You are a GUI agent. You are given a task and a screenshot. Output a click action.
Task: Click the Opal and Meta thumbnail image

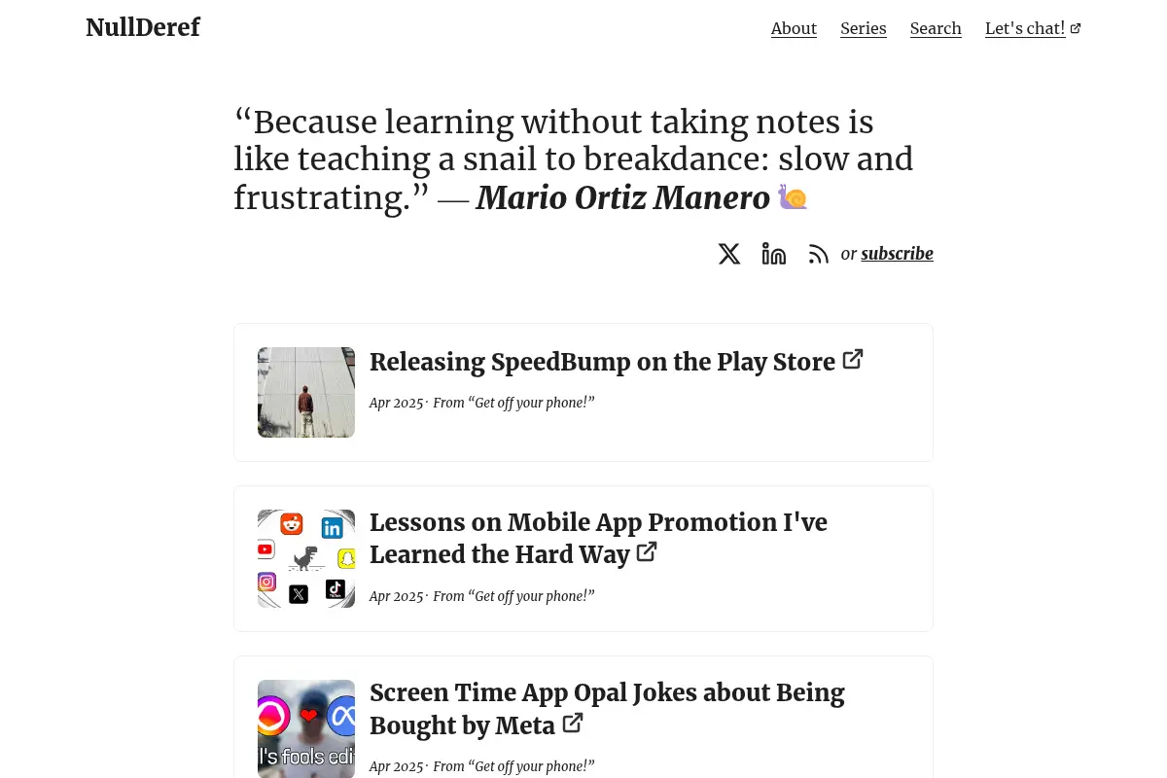(306, 728)
